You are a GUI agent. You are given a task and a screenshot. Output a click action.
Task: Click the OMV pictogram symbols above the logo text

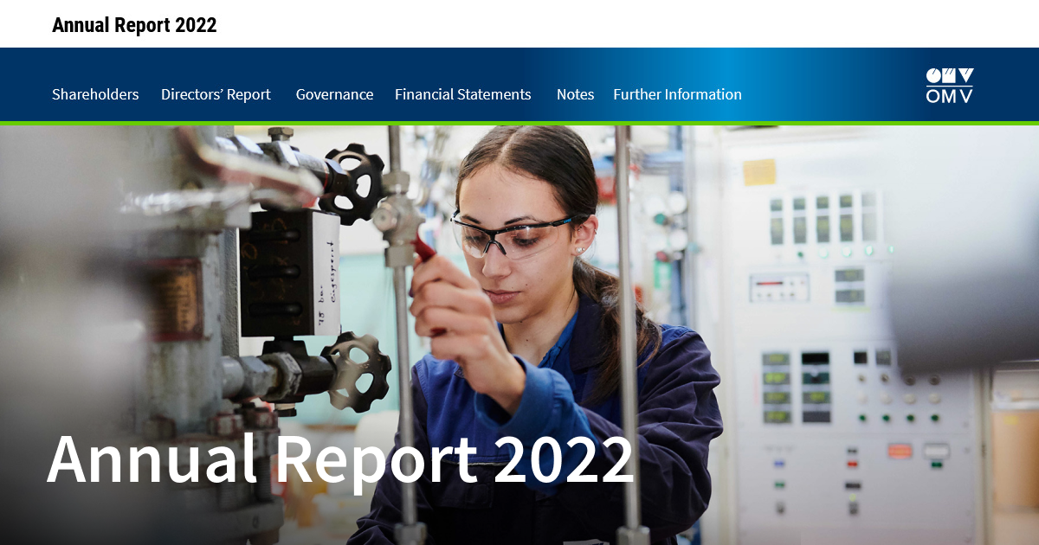pos(949,76)
